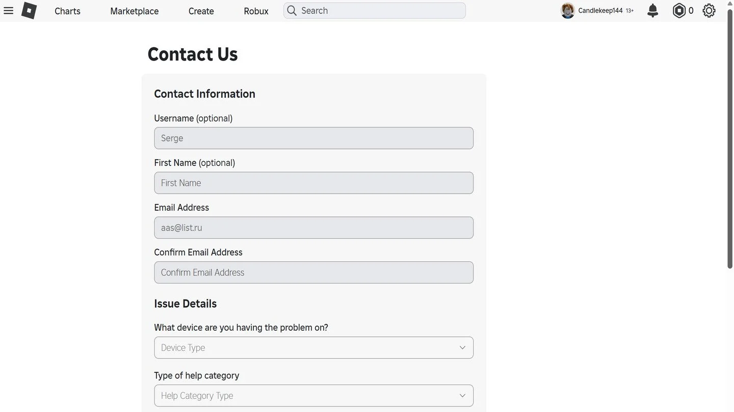Viewport: 734px width, 412px height.
Task: Click the search magnifier icon
Action: point(292,11)
